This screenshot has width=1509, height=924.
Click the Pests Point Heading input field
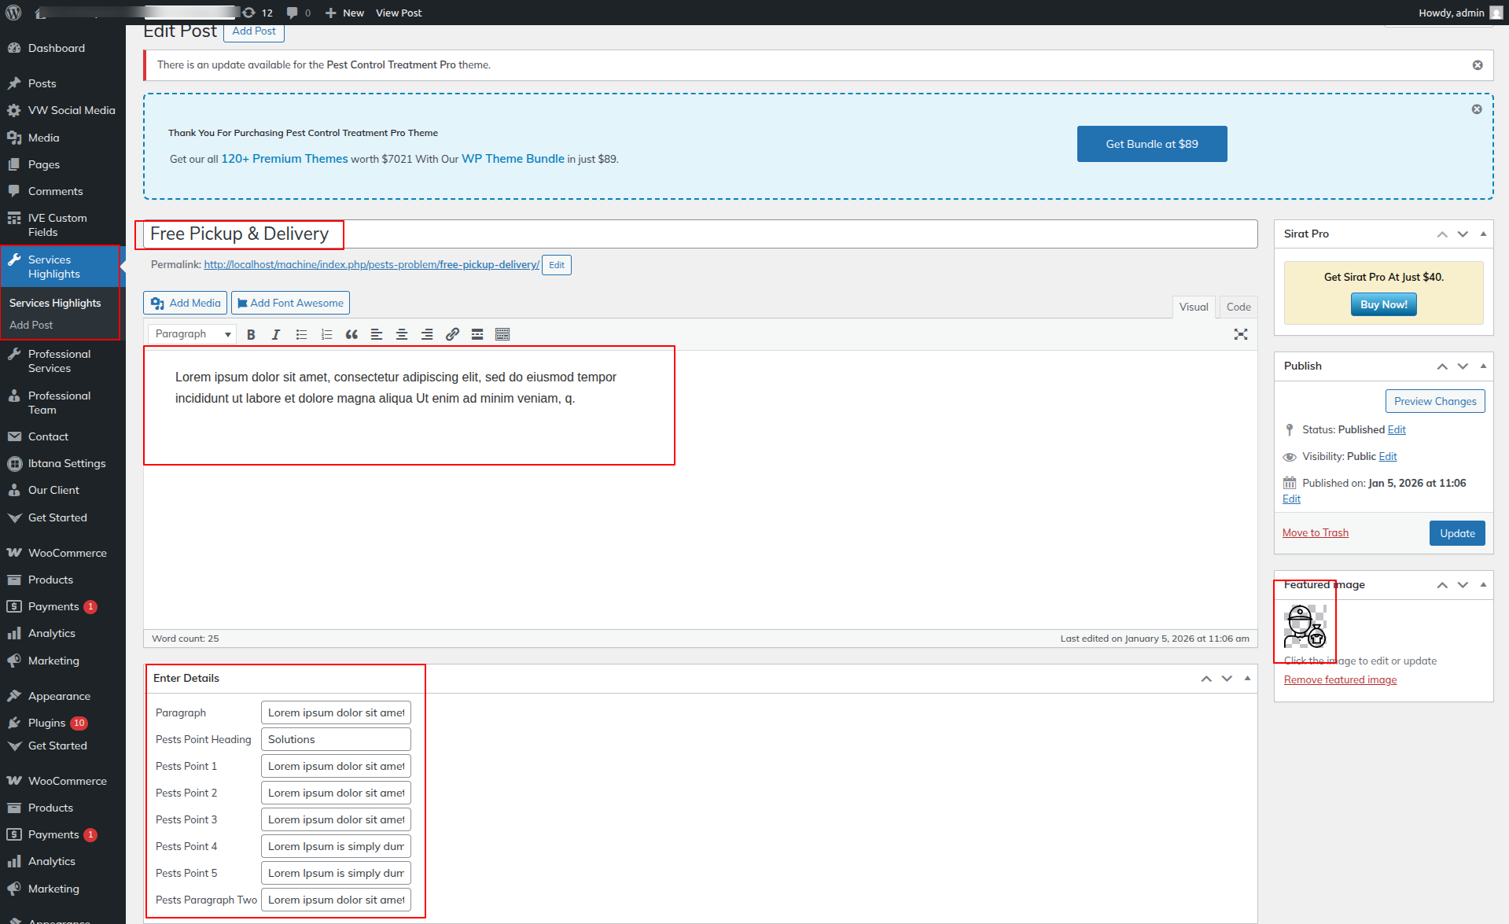point(336,739)
